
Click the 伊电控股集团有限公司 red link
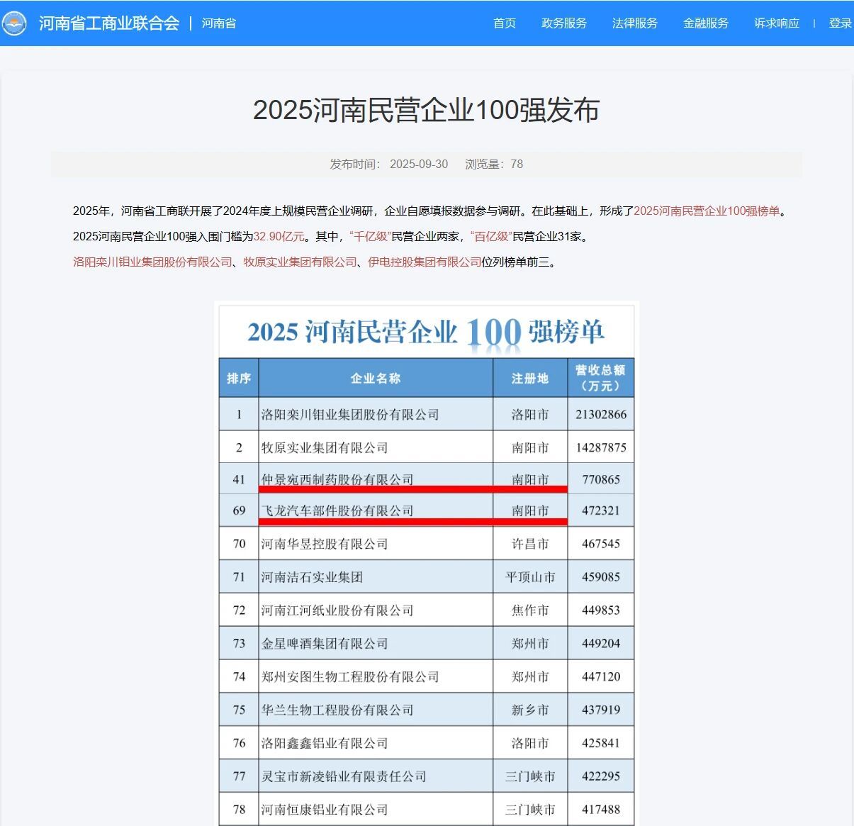(424, 262)
